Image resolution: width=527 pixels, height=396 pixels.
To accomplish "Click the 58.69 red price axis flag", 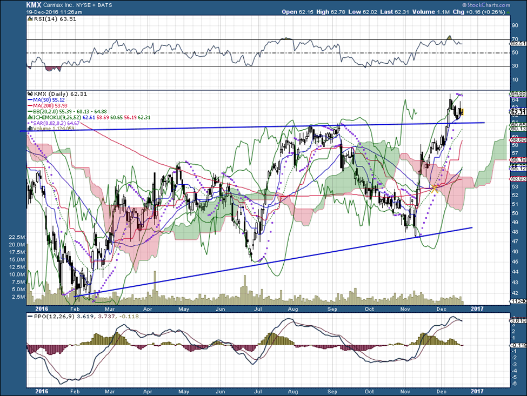I will (518, 140).
